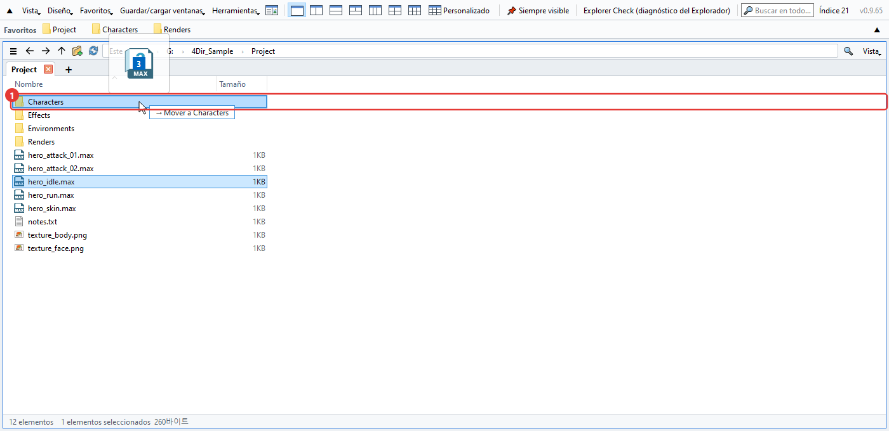Click Project in the address breadcrumb
Viewport: 889px width, 431px height.
pyautogui.click(x=263, y=51)
